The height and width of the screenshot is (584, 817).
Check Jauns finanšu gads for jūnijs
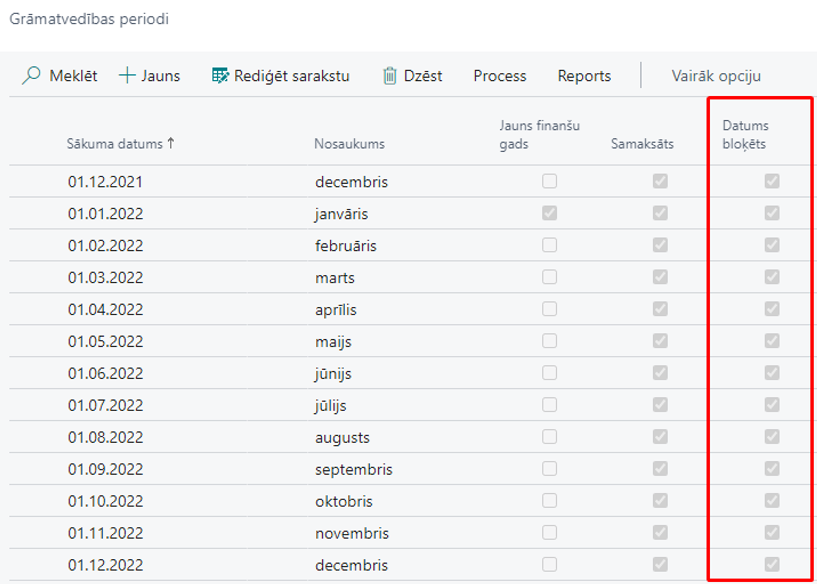pos(549,373)
